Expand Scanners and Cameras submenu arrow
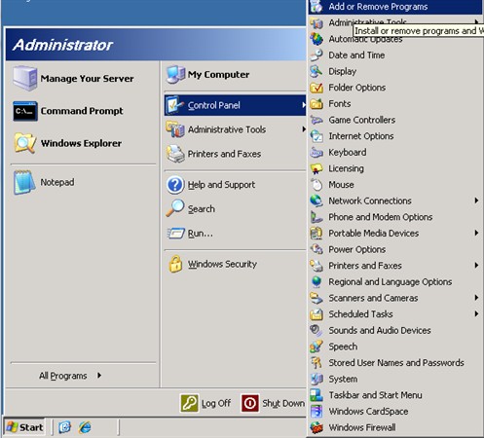This screenshot has width=484, height=438. click(x=476, y=298)
